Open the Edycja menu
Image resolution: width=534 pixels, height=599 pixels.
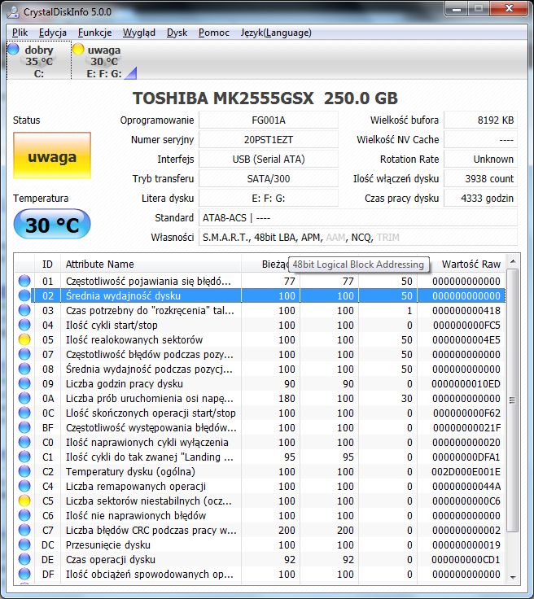(53, 33)
